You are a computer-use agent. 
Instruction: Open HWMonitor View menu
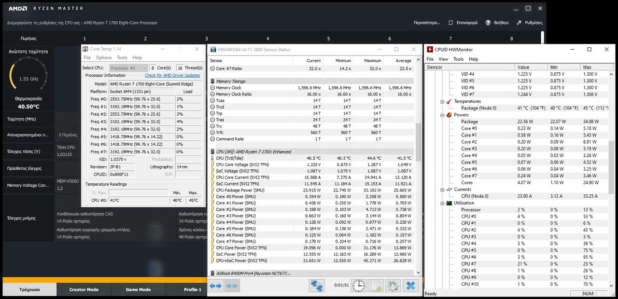click(443, 59)
